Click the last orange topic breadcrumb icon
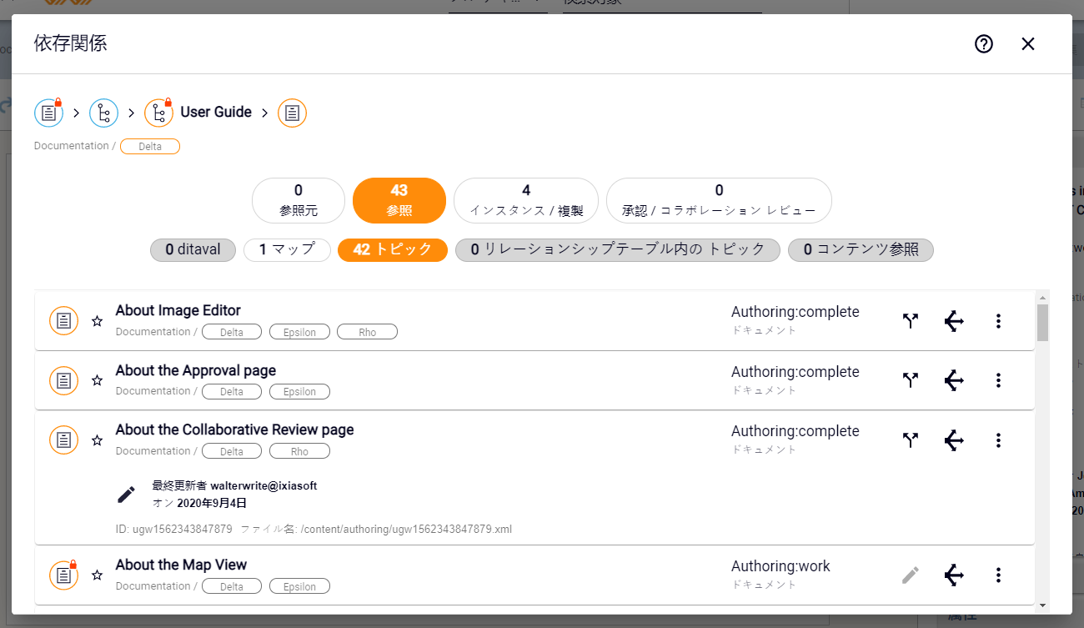The height and width of the screenshot is (628, 1084). tap(292, 113)
